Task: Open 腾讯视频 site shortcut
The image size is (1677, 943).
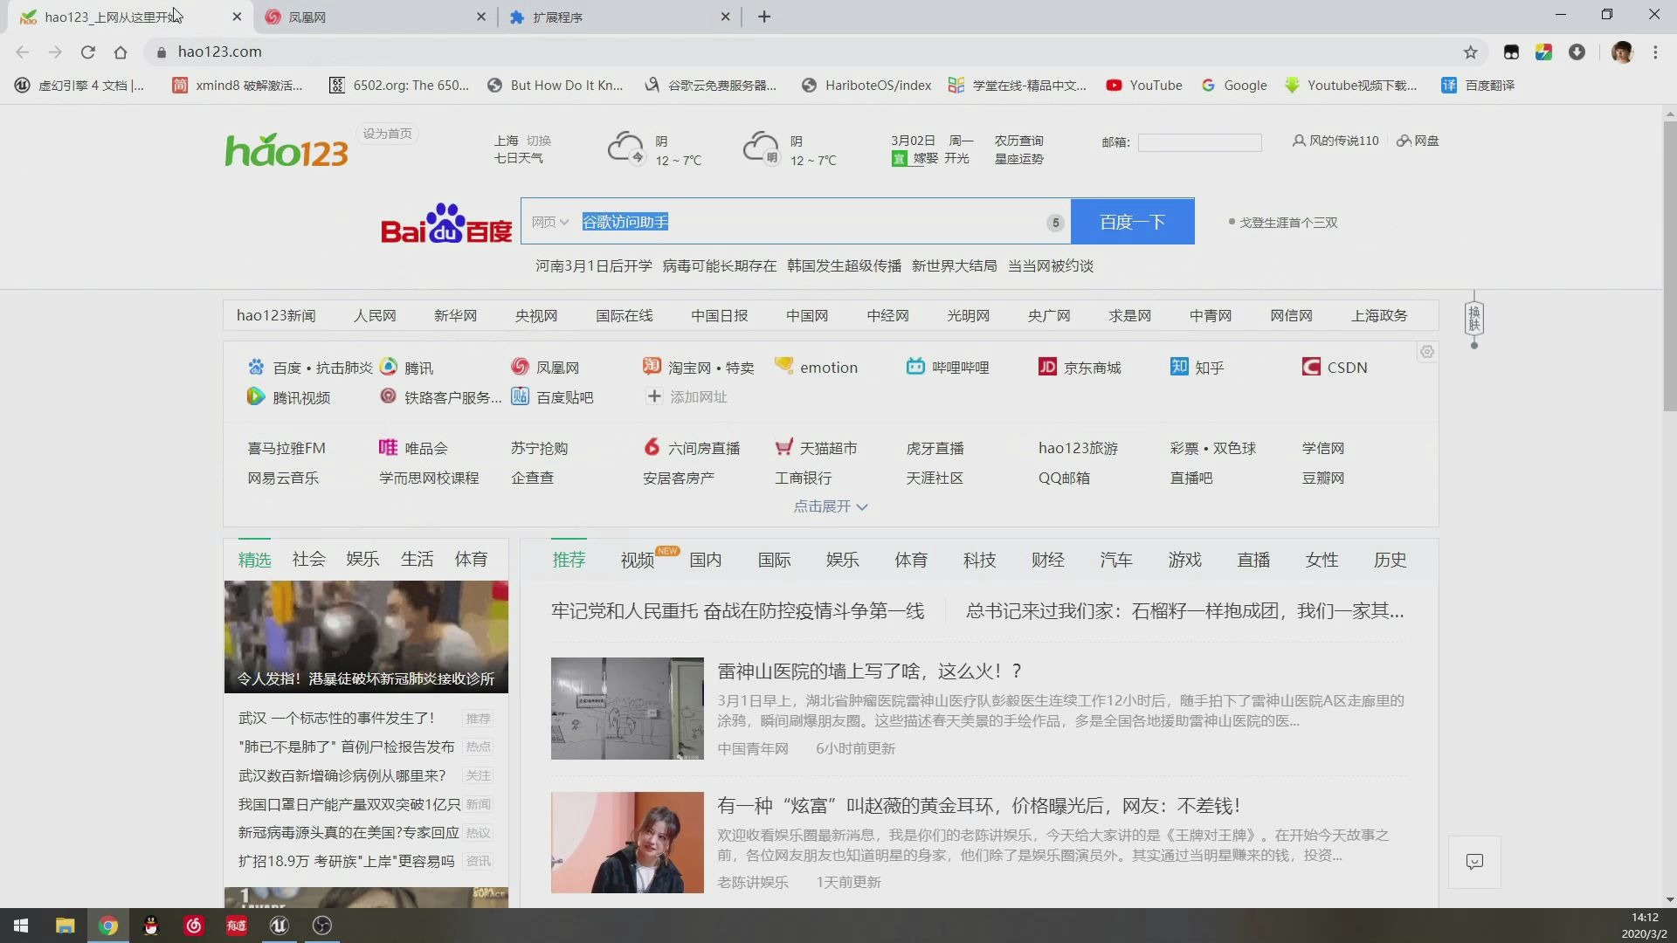Action: 289,397
